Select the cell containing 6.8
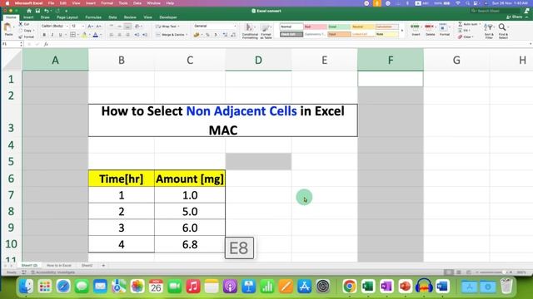533x299 pixels. coord(190,244)
